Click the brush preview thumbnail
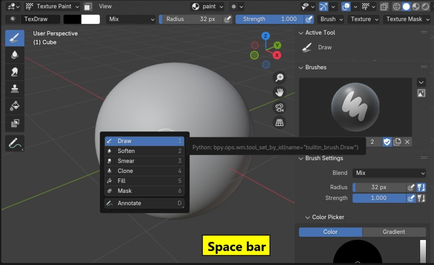The width and height of the screenshot is (434, 265). click(355, 107)
